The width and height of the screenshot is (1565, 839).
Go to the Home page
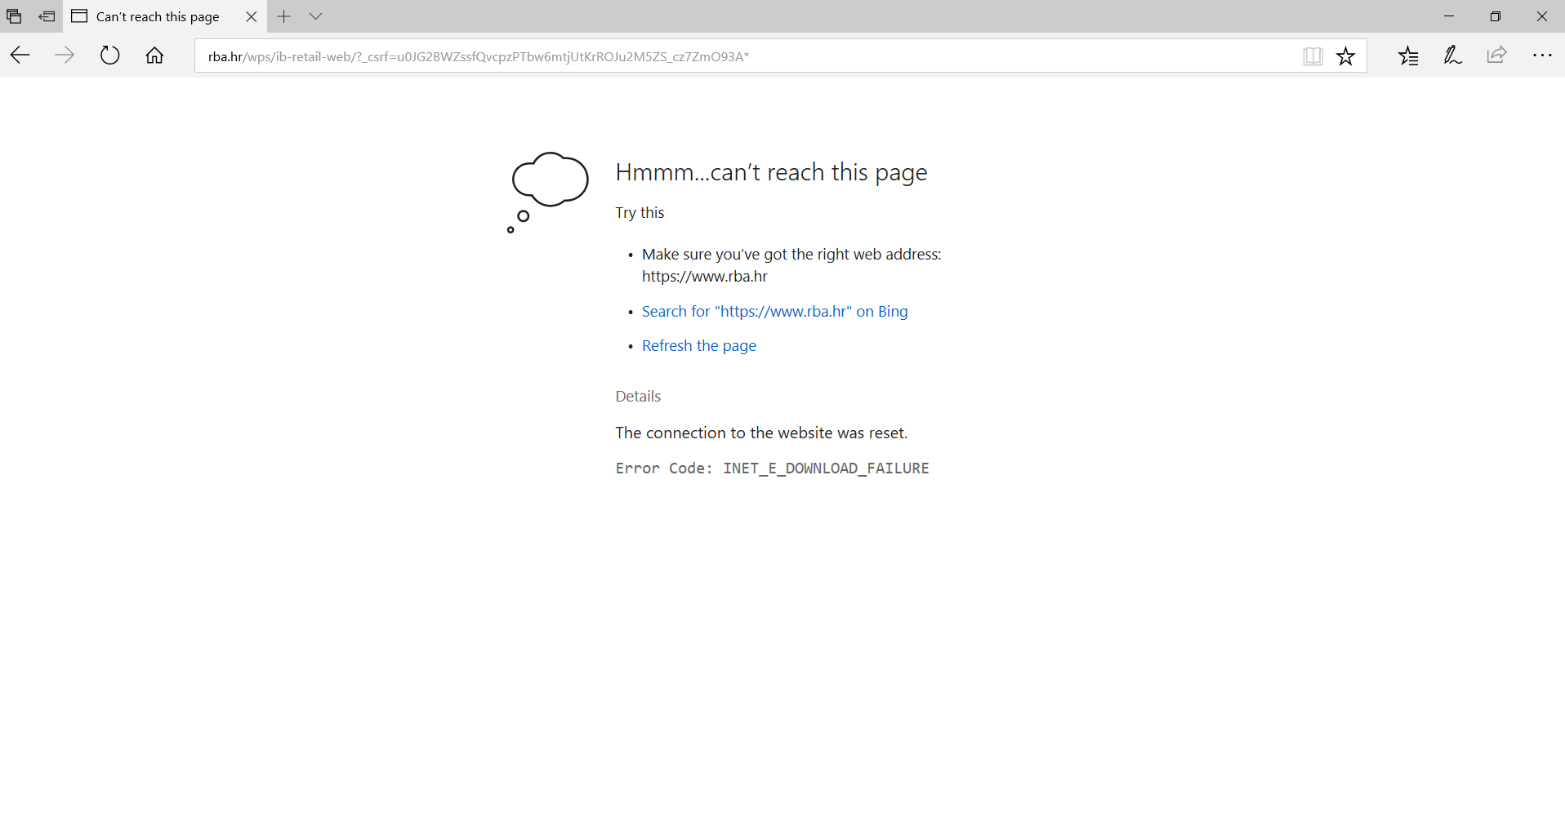click(x=154, y=55)
